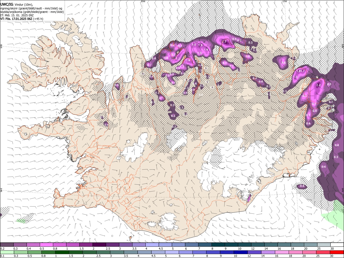The height and width of the screenshot is (258, 344).
Task: Select the 9 swatch in rain scale
Action: (x=227, y=252)
